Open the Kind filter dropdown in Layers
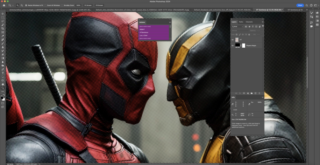Screen dimensions: 320x165 (x=238, y=27)
